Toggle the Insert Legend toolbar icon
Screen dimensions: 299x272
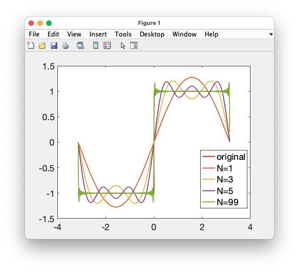(107, 45)
